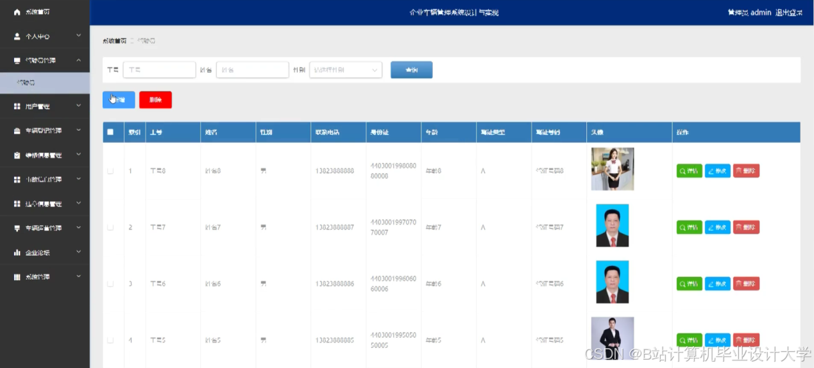This screenshot has width=814, height=368.
Task: Tick the checkbox for row 工号6
Action: (110, 283)
